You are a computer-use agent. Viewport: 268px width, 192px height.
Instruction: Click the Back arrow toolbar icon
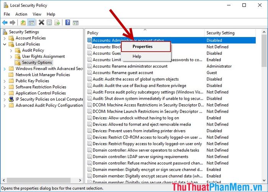(x=5, y=23)
